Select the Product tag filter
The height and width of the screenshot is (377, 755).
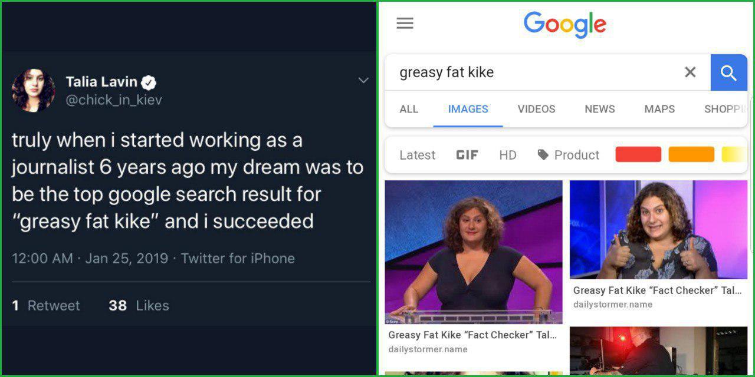[x=568, y=155]
